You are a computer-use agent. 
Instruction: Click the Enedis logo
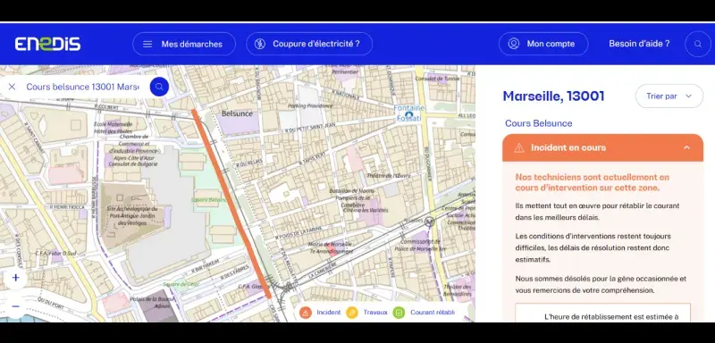point(47,44)
